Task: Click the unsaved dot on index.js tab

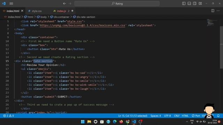Action: point(72,11)
